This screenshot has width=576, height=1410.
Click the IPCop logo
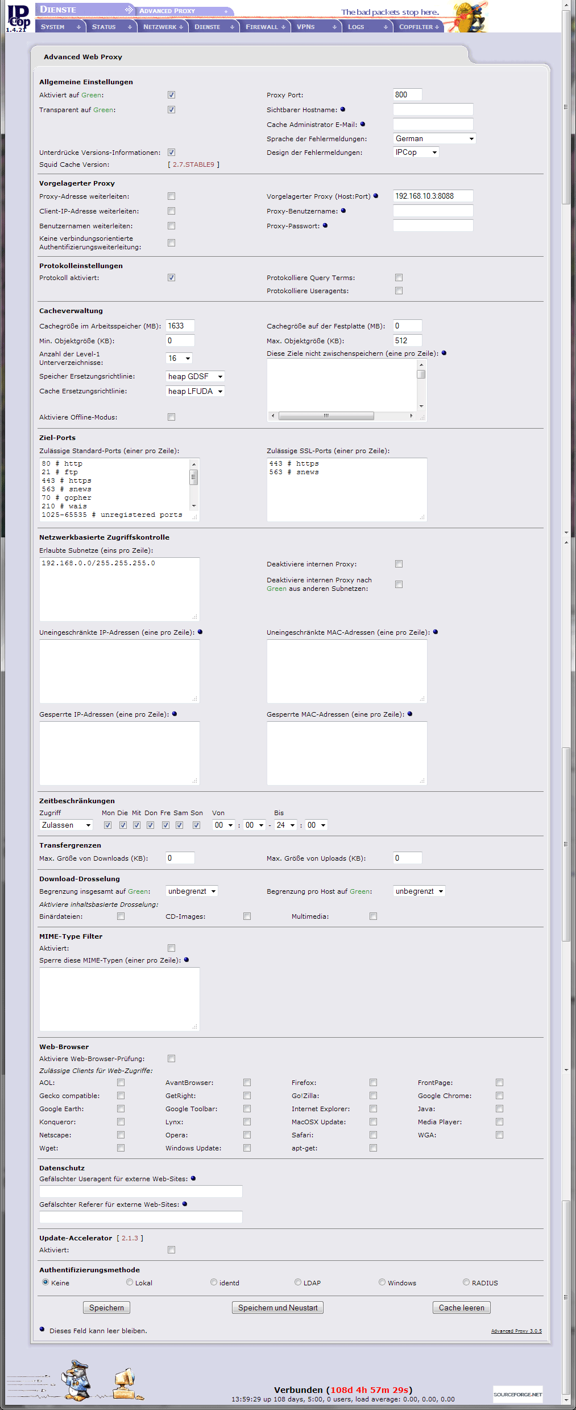point(18,17)
